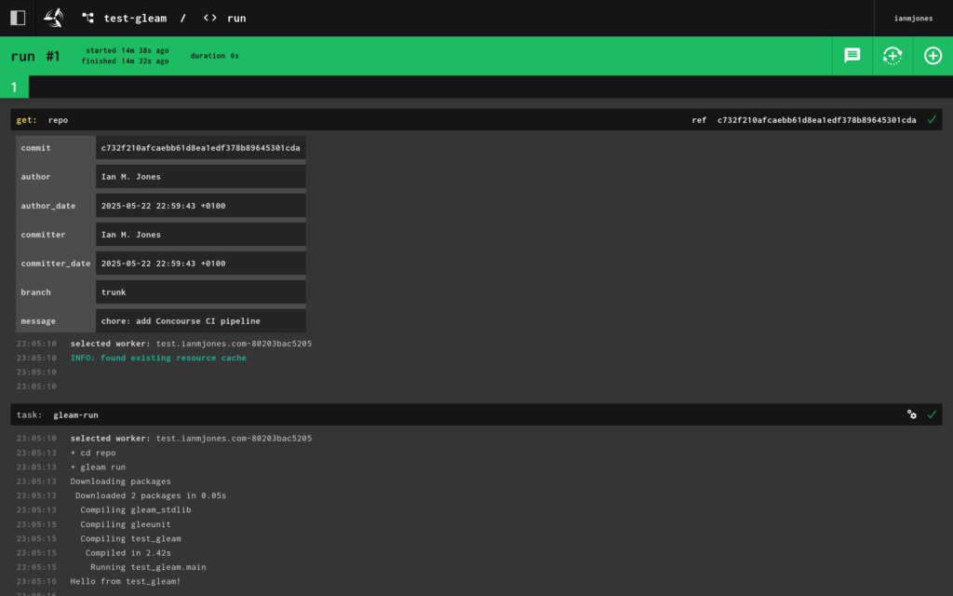Click the 'Hello from test_gleam!' output line
Screen dimensions: 953x596
[126, 581]
